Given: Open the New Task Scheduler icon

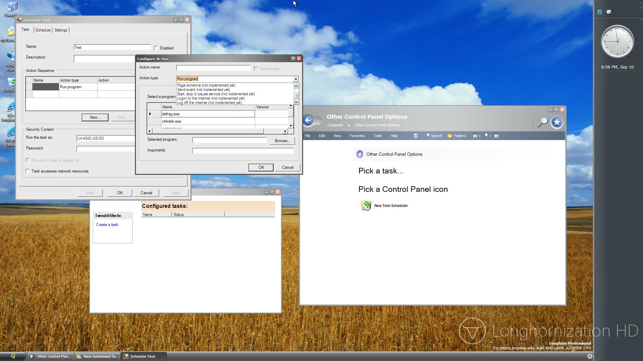Looking at the screenshot, I should tap(366, 206).
